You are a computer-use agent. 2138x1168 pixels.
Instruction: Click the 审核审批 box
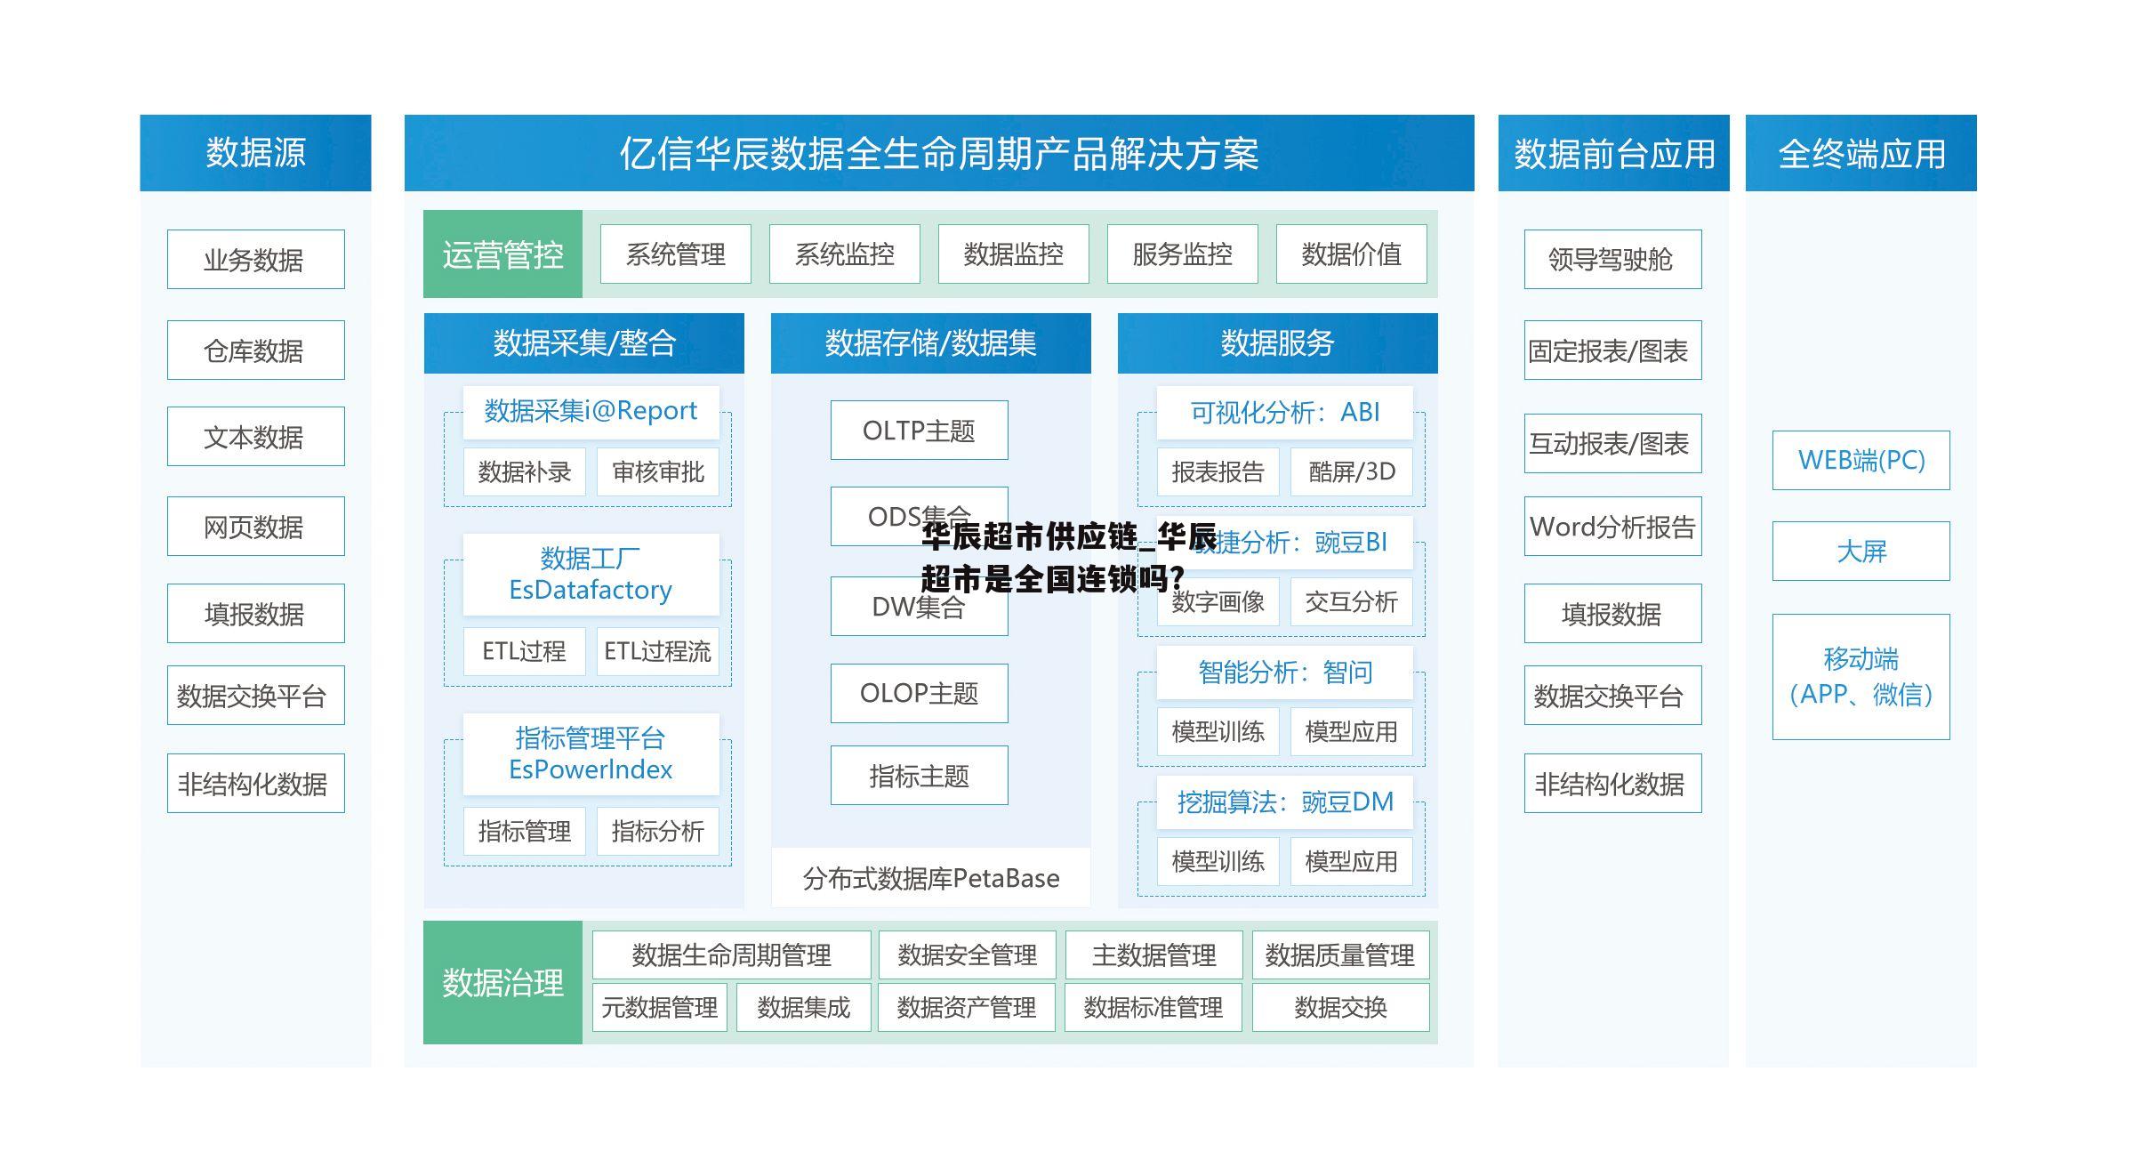658,471
